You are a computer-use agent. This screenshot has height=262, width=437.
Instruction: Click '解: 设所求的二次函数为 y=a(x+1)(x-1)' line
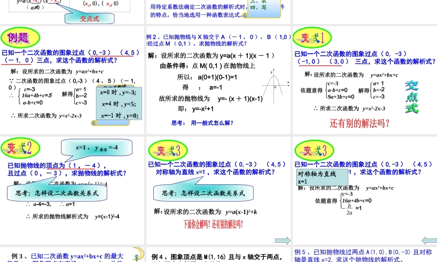pos(211,56)
